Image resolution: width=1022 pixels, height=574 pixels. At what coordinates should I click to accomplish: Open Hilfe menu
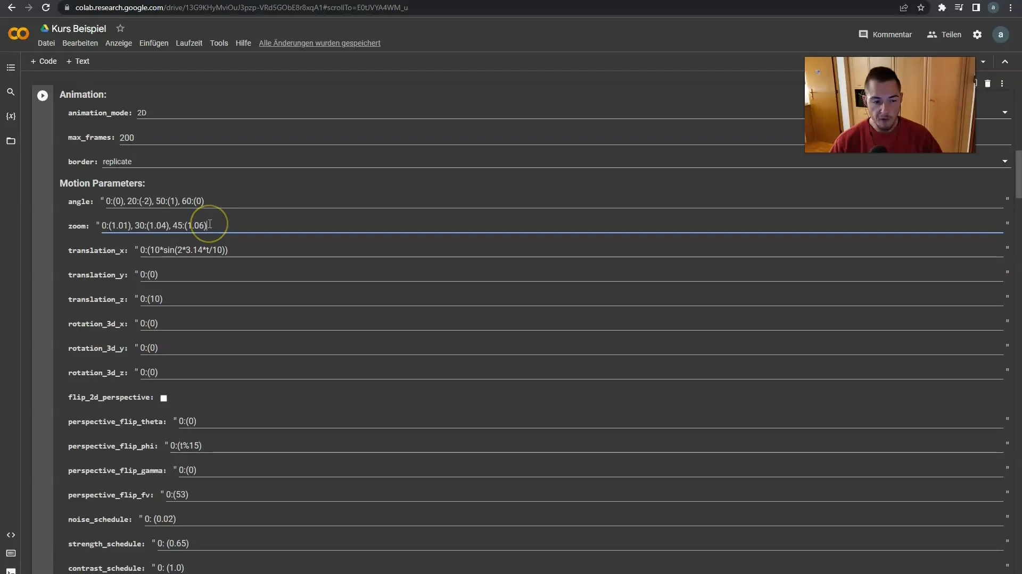243,43
